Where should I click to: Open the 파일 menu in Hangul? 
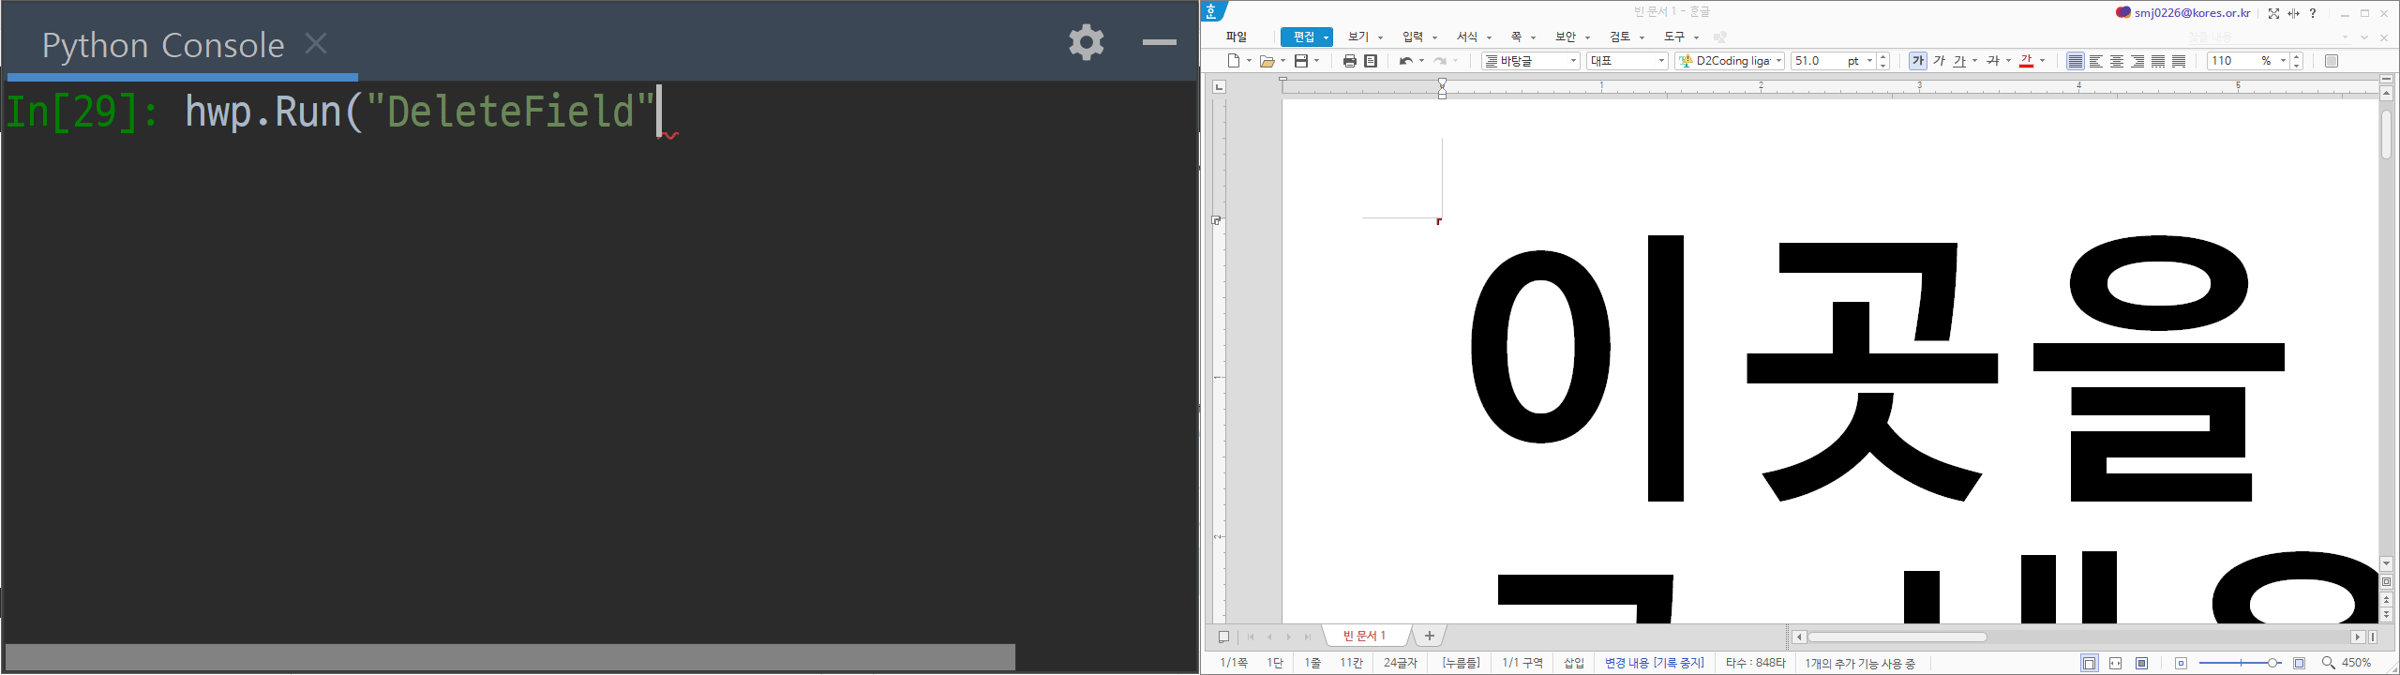pyautogui.click(x=1237, y=37)
